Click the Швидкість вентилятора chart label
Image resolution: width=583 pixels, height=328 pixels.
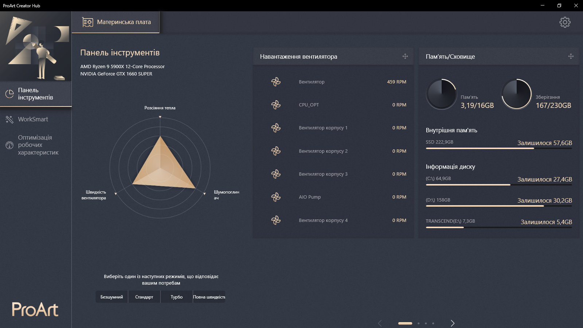[x=94, y=195]
